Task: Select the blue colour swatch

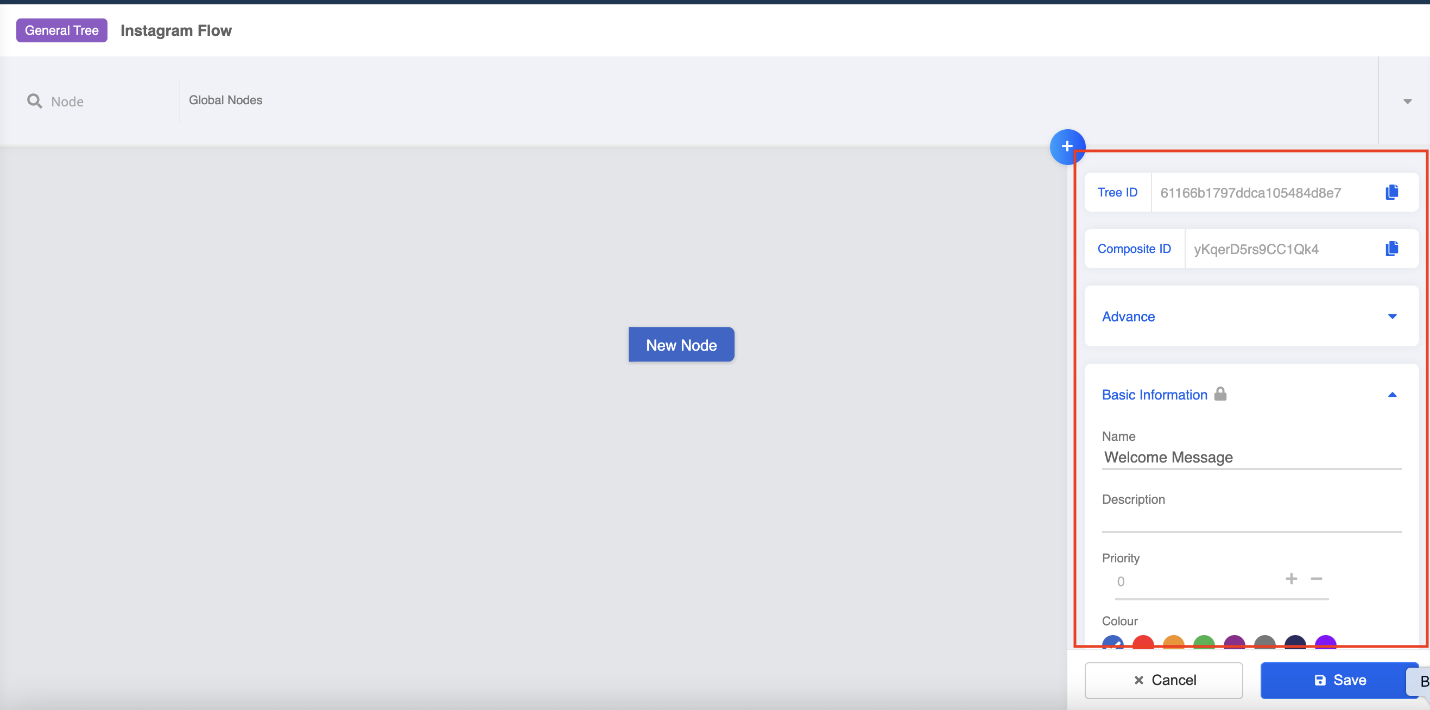Action: 1112,643
